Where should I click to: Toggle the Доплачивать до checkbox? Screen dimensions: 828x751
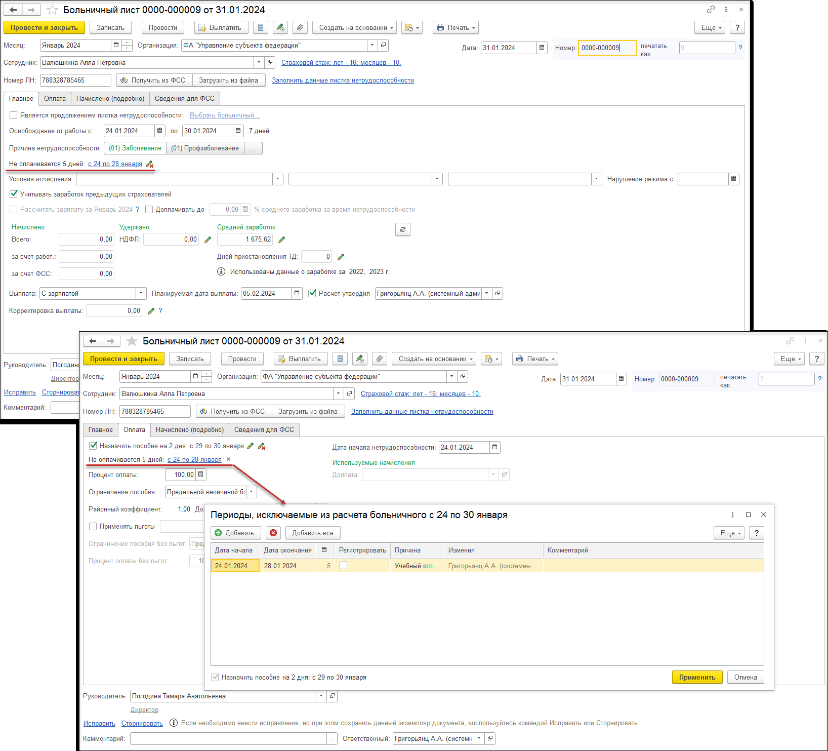[149, 209]
